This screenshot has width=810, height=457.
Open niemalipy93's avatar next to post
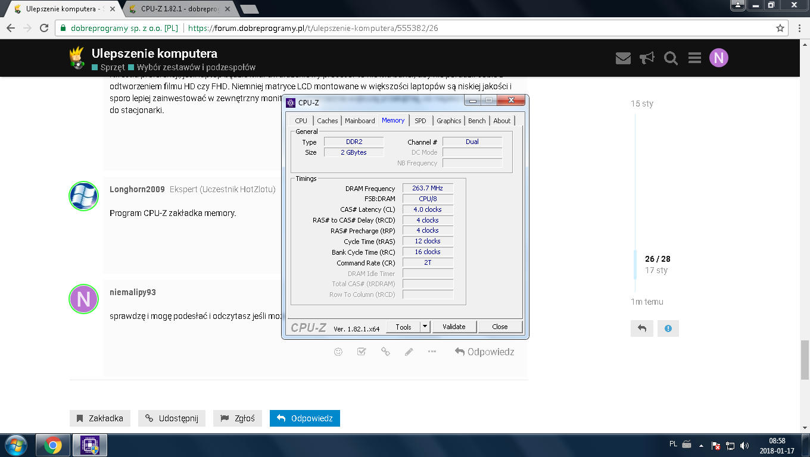83,299
